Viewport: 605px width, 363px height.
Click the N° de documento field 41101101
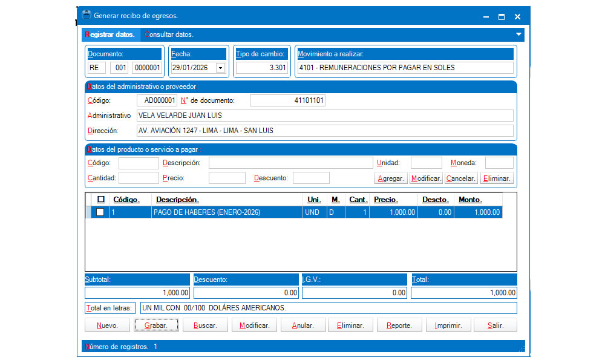(287, 100)
